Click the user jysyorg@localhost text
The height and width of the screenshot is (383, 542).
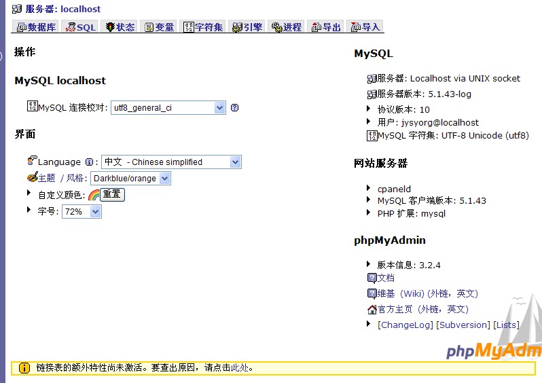428,123
